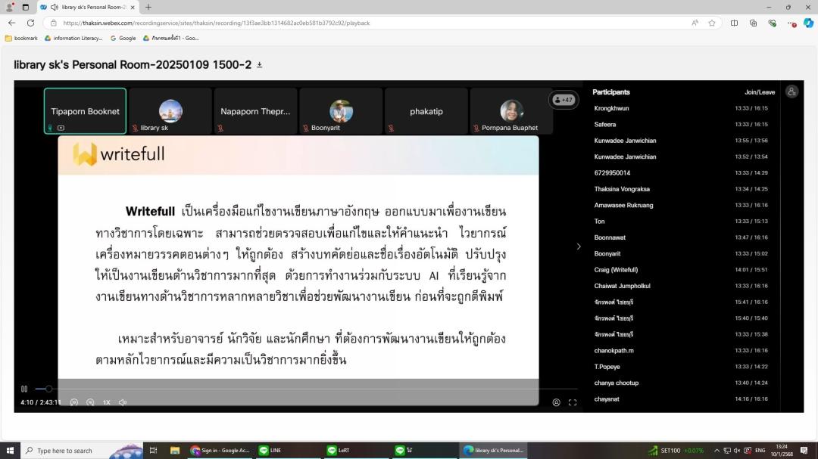The image size is (818, 459).
Task: Open the bookmark favorites folder
Action: pos(21,38)
